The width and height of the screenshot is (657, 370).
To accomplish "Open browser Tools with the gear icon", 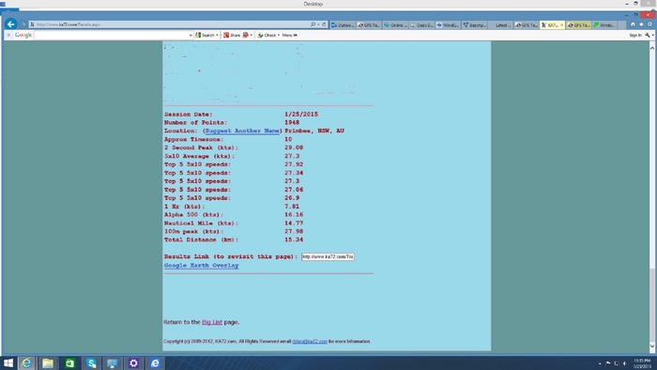I will (x=649, y=24).
